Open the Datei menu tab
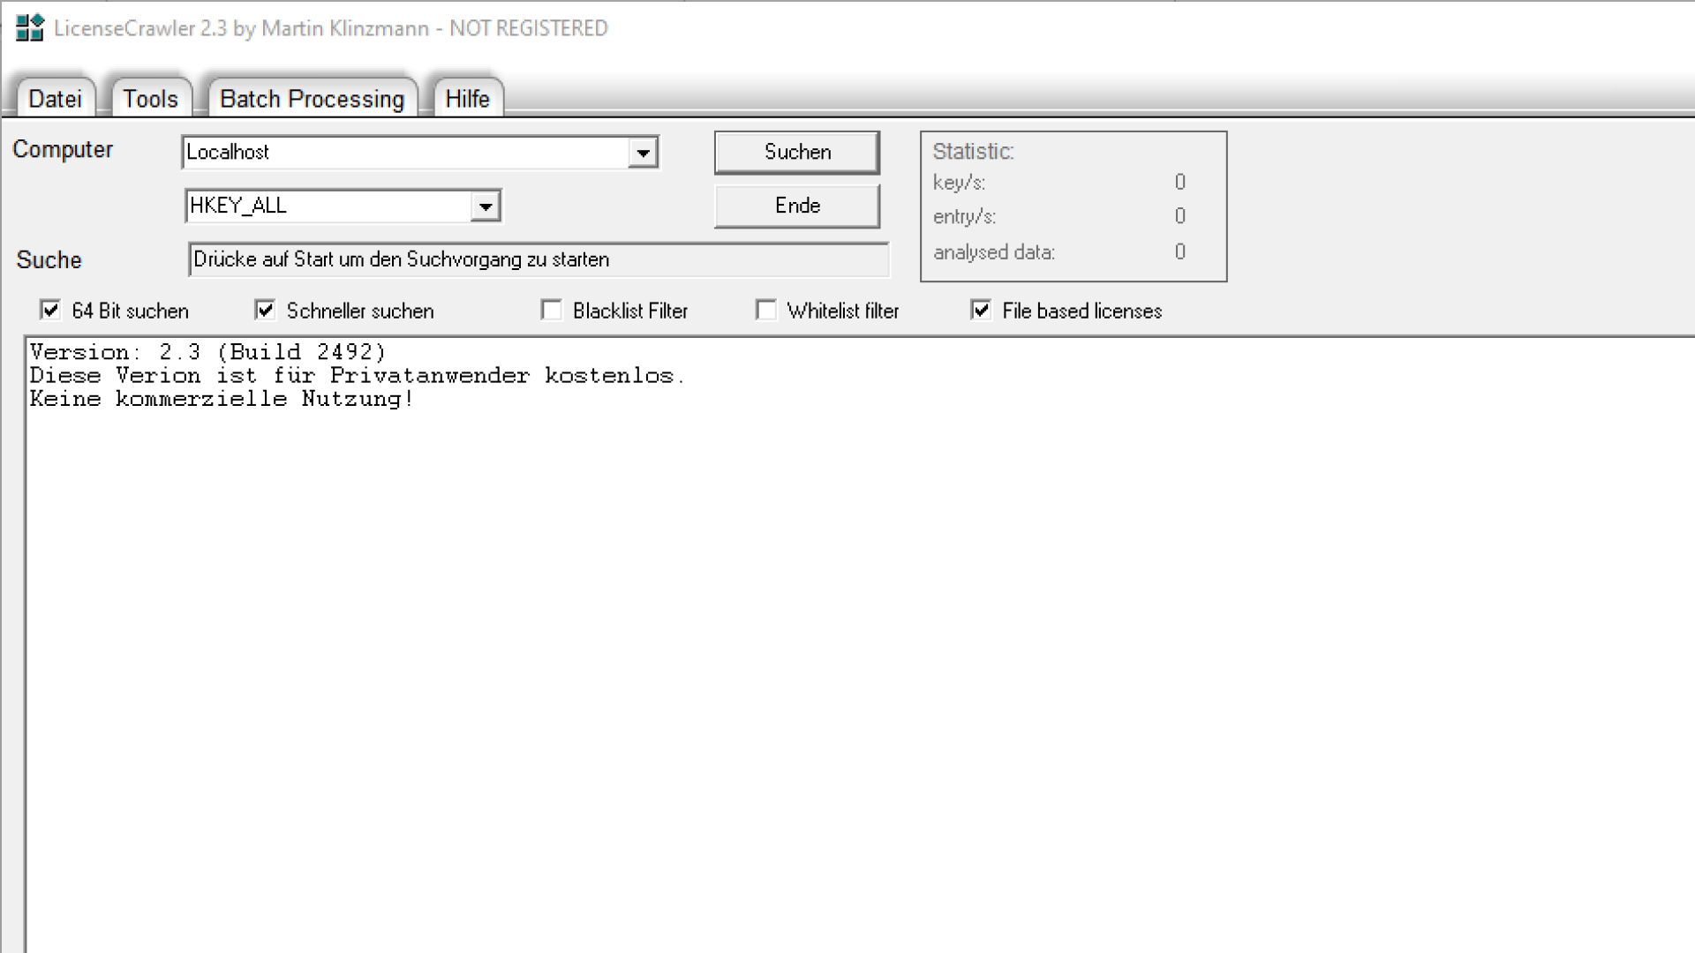 [x=55, y=98]
